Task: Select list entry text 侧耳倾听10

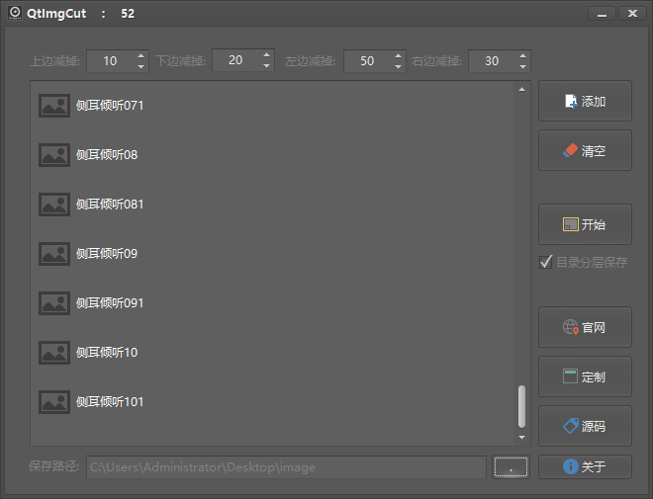Action: click(x=107, y=353)
